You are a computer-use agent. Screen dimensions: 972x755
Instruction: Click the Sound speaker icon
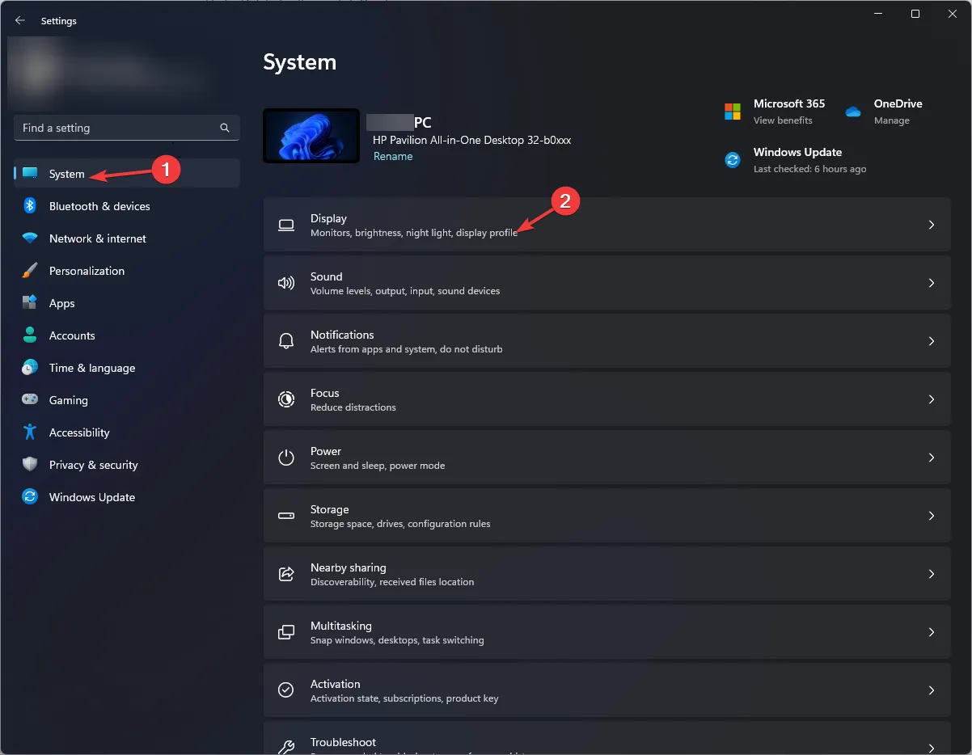[286, 283]
